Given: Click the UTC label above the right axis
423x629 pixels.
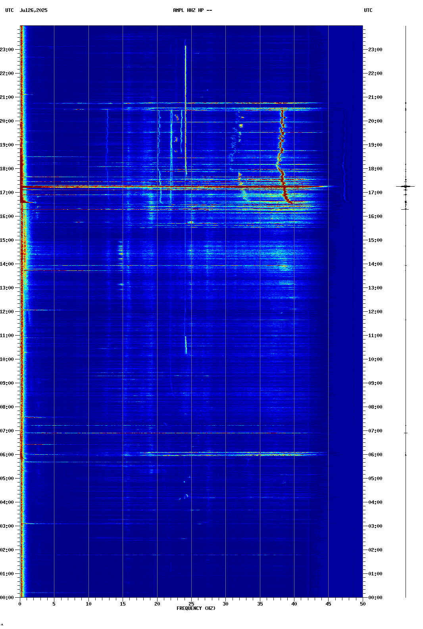Looking at the screenshot, I should [368, 10].
